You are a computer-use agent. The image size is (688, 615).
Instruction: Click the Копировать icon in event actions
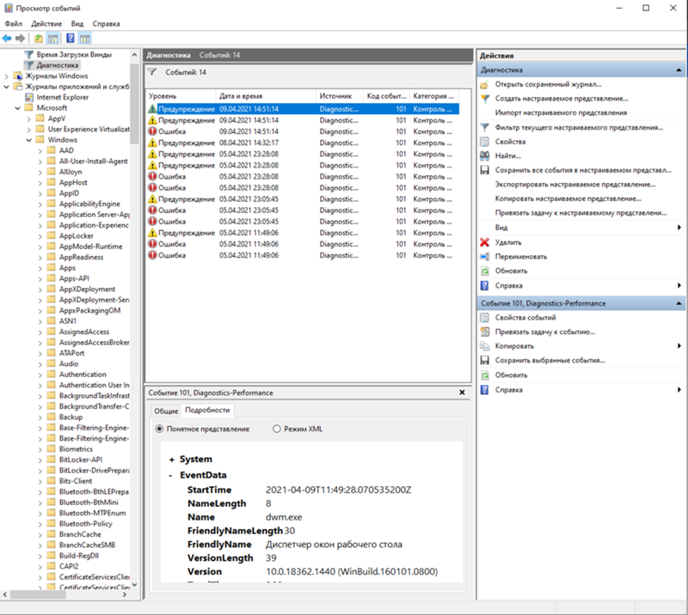tap(484, 346)
